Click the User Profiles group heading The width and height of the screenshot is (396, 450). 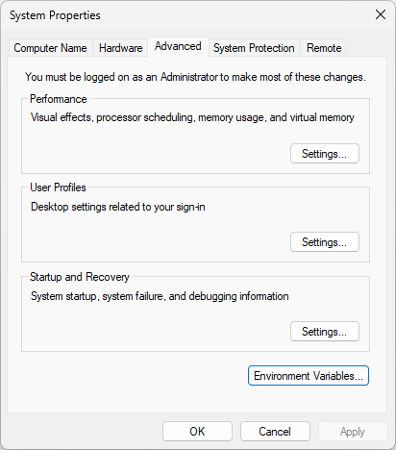point(58,187)
